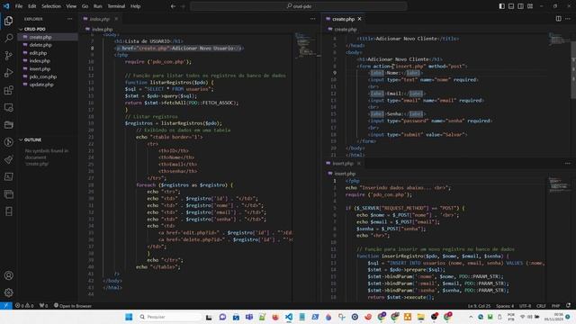Click the Ln 9, Col 25 status item

(479, 306)
